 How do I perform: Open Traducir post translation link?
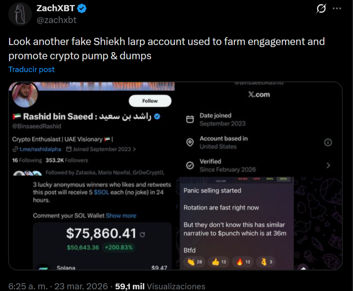click(31, 69)
